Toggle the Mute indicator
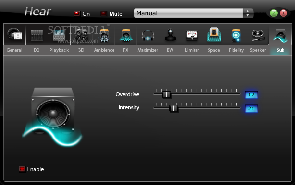 (x=103, y=13)
